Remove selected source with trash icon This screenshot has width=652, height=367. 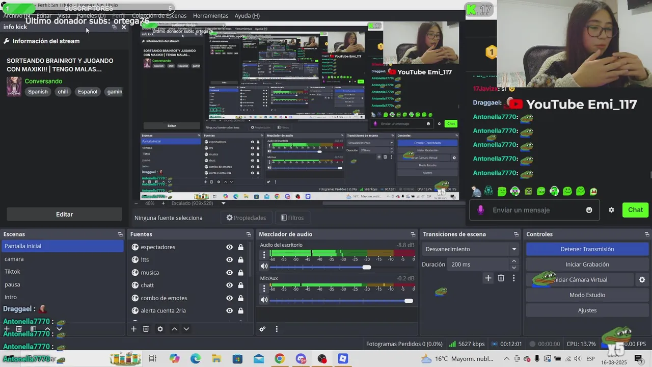(146, 329)
